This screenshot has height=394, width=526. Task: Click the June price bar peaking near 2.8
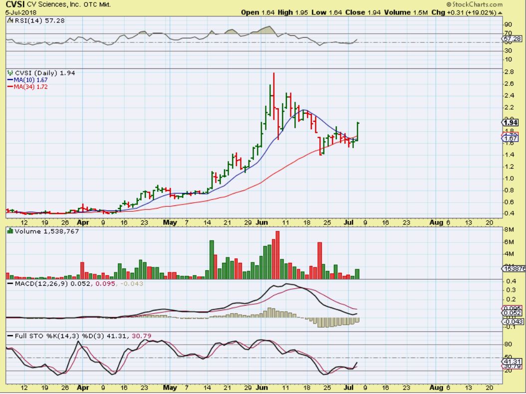click(274, 97)
